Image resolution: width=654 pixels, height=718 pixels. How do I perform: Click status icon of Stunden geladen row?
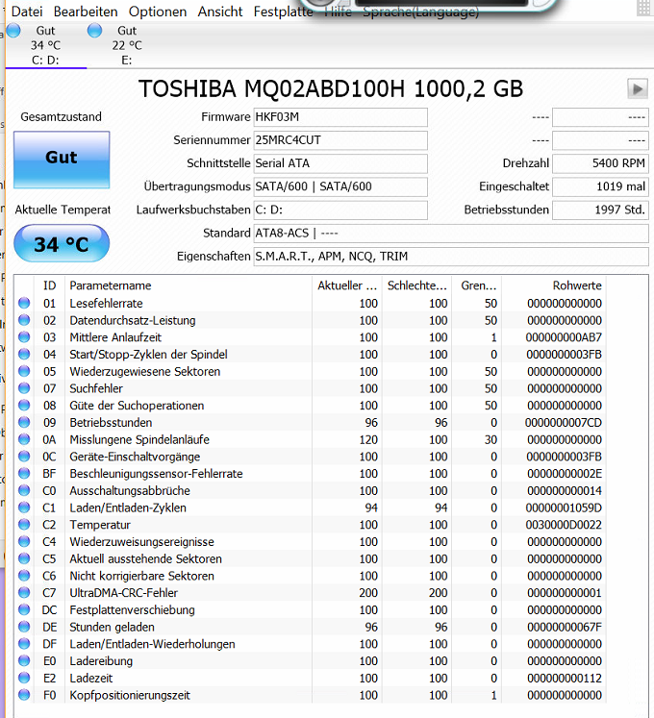(x=24, y=627)
